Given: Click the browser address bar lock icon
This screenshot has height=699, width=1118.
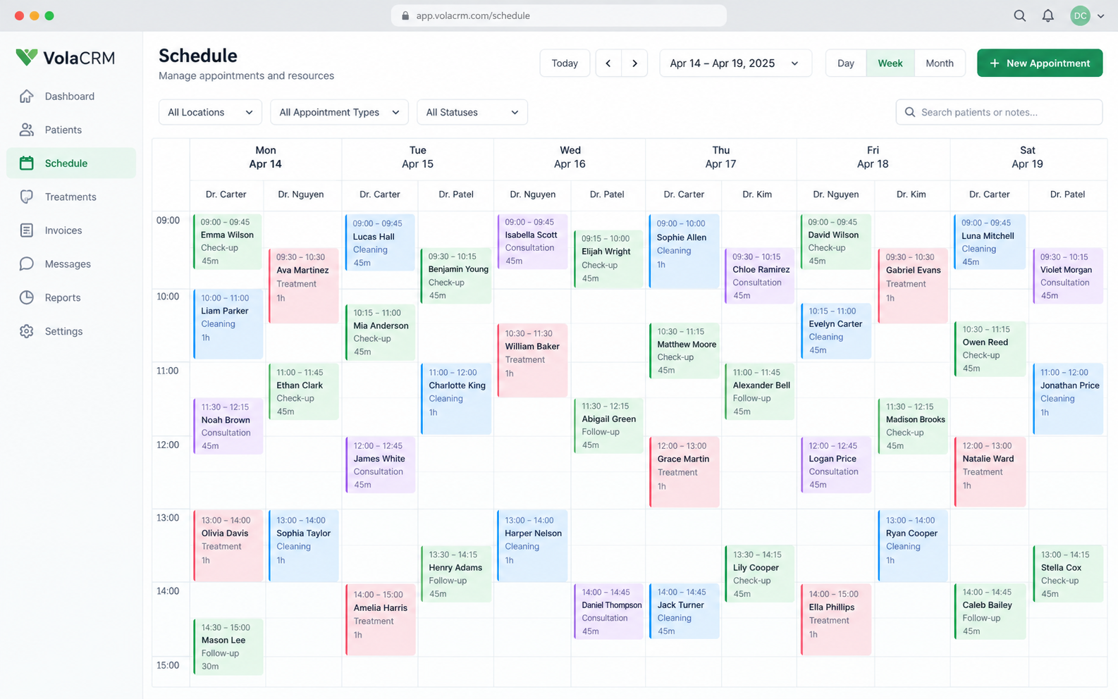Looking at the screenshot, I should click(x=405, y=16).
